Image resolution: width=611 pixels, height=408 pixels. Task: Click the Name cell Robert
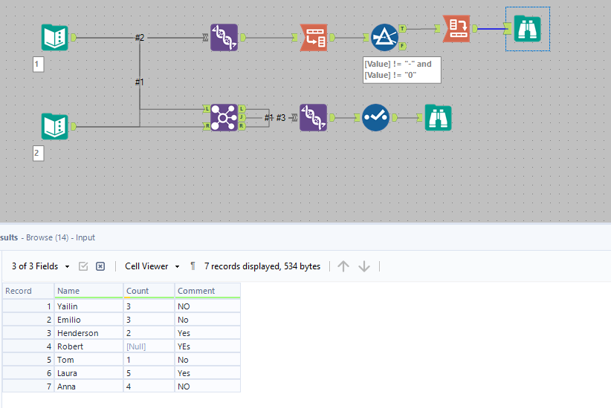click(88, 346)
